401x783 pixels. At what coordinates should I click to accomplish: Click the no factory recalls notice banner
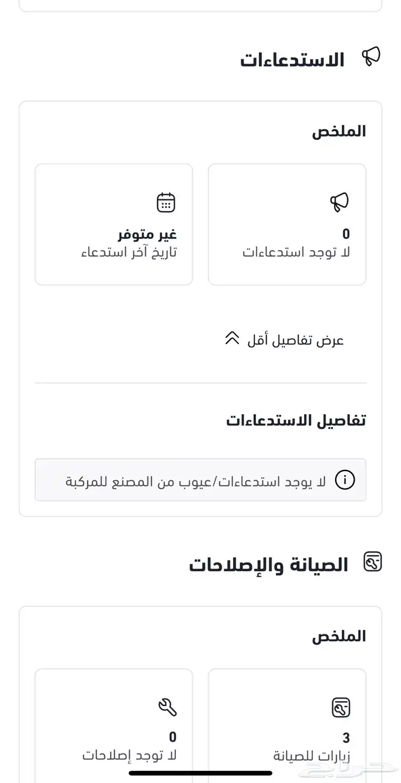pos(200,480)
